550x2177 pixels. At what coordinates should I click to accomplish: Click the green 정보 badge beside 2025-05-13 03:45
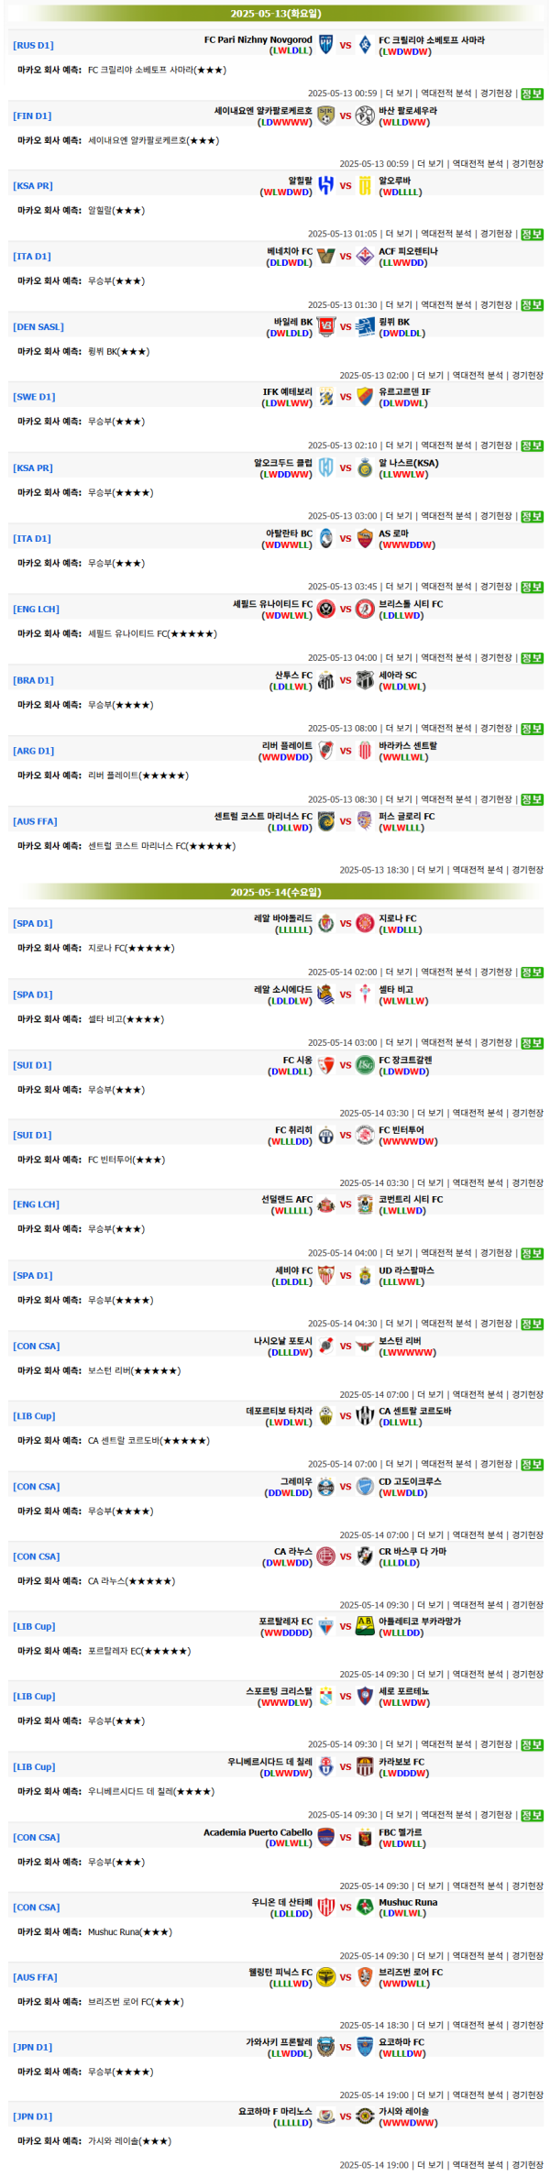[x=532, y=588]
